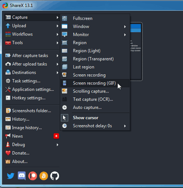Open Application settings...
The width and height of the screenshot is (183, 188).
[32, 89]
